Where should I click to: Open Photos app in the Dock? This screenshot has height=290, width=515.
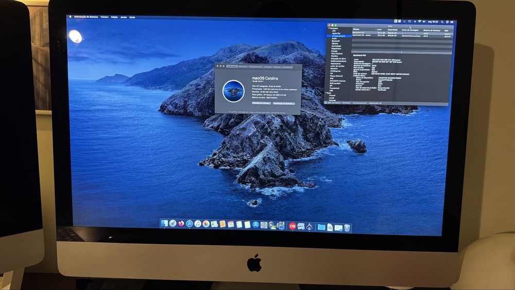[x=206, y=224]
